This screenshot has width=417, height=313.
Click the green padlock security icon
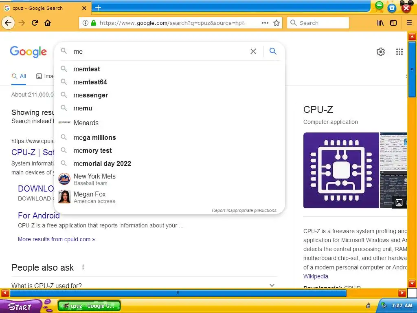[x=94, y=23]
